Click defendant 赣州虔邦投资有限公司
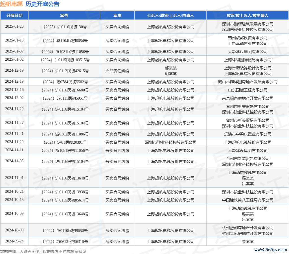 coord(248,38)
